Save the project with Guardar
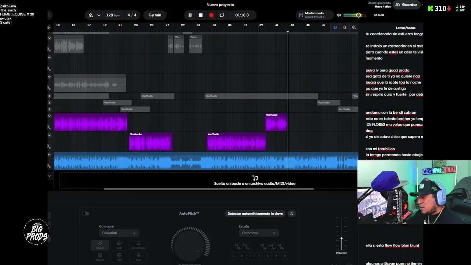Image resolution: width=471 pixels, height=265 pixels. [407, 5]
